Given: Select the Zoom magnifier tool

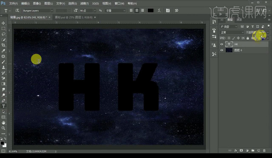Looking at the screenshot, I should click(x=4, y=128).
